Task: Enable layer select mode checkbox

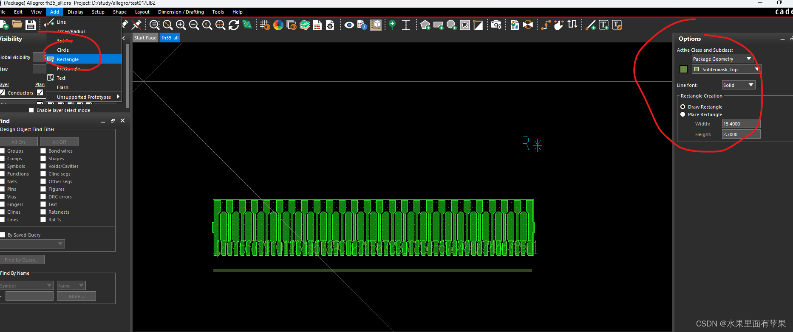Action: (x=31, y=110)
